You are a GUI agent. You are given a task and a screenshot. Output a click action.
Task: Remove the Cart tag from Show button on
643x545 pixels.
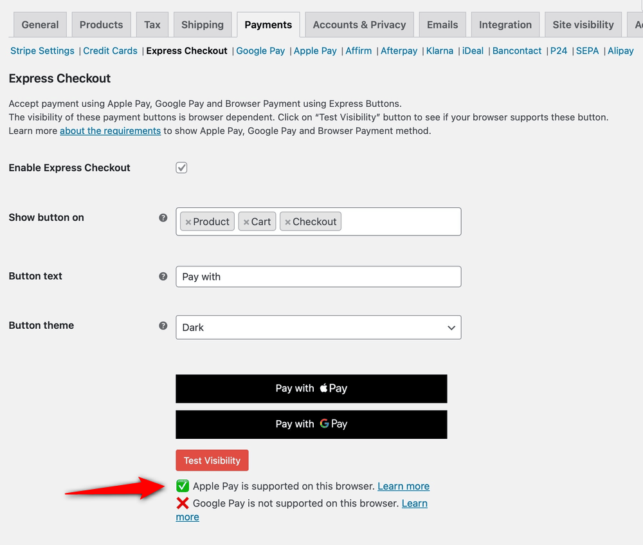tap(246, 222)
